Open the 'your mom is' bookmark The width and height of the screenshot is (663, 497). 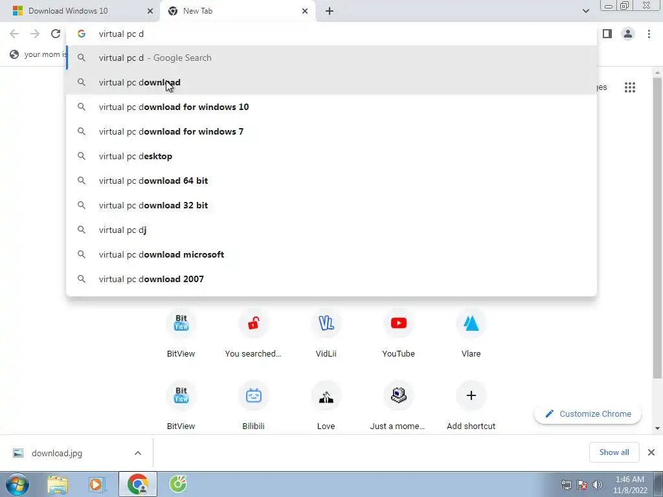point(38,54)
